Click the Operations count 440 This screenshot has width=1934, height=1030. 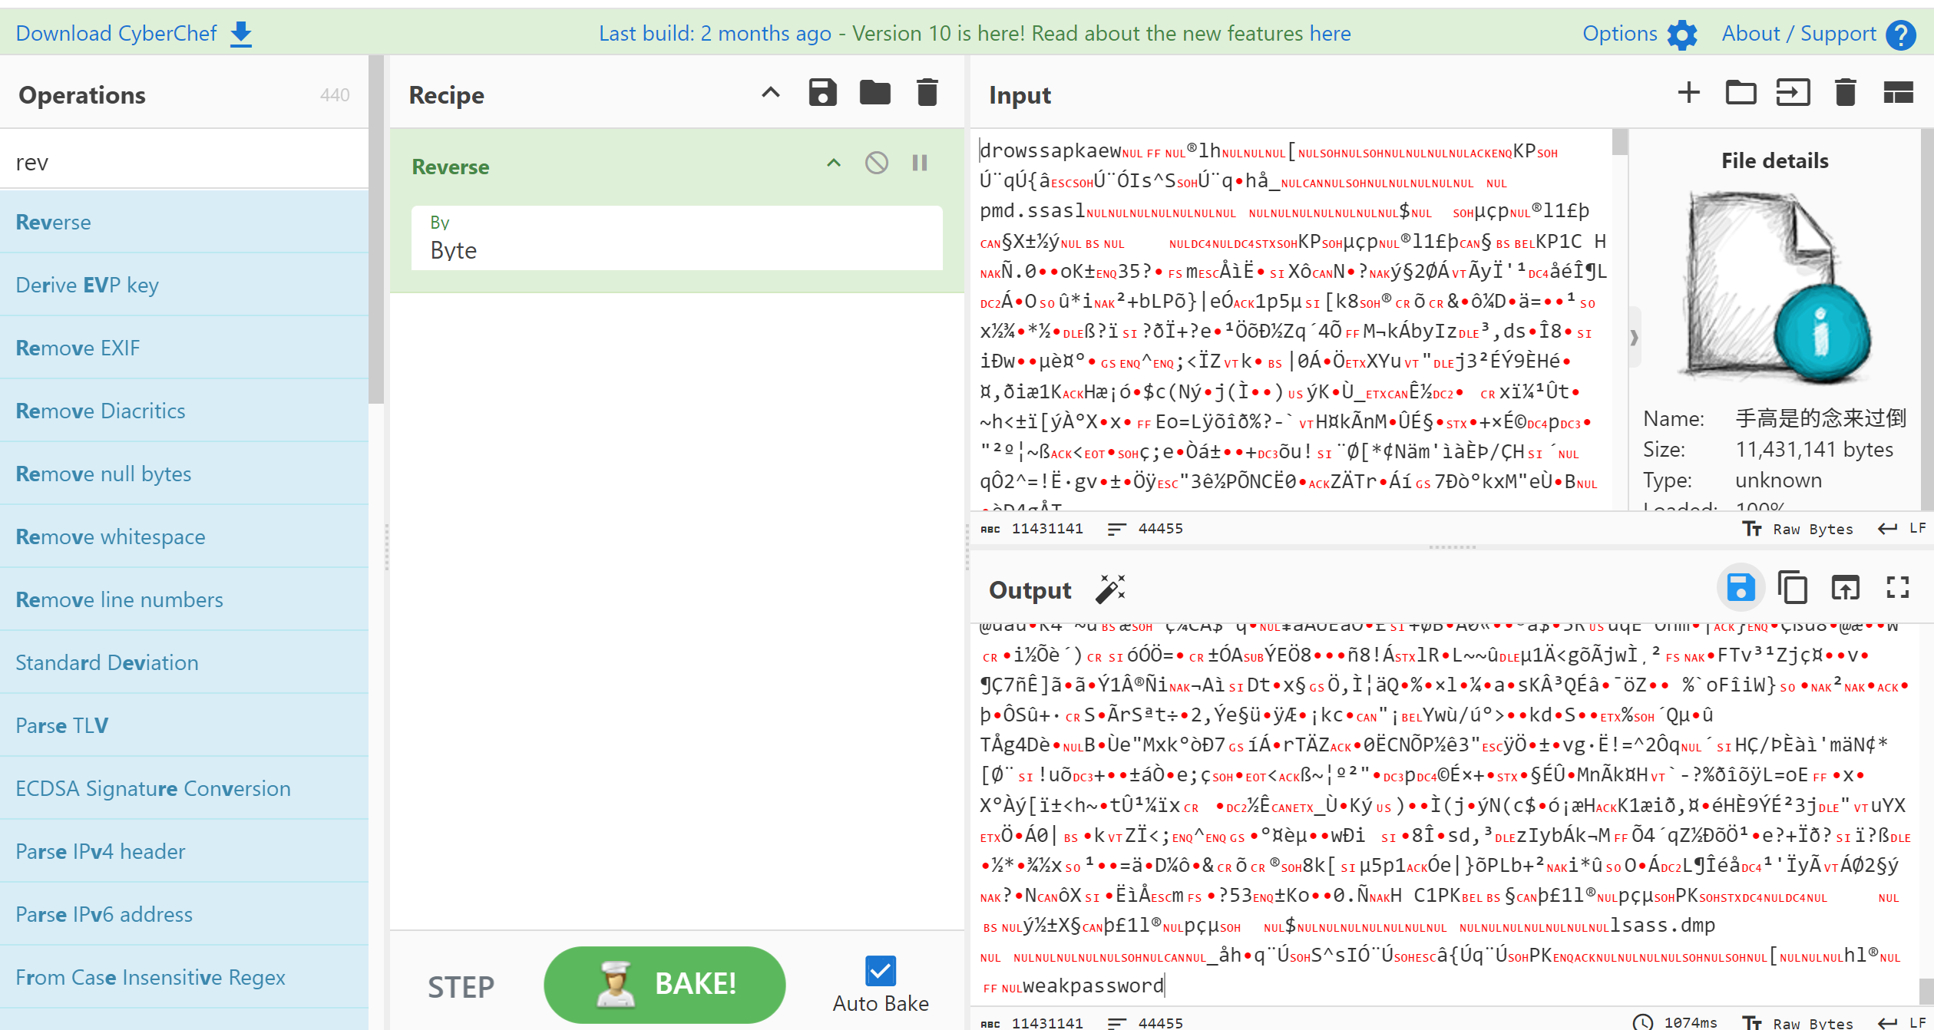coord(335,95)
